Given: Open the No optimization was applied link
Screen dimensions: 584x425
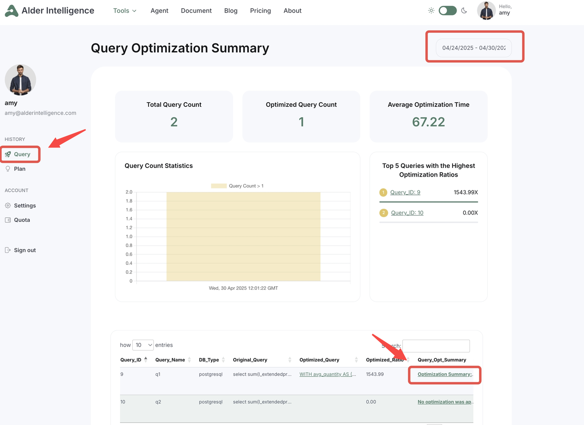Looking at the screenshot, I should (445, 402).
